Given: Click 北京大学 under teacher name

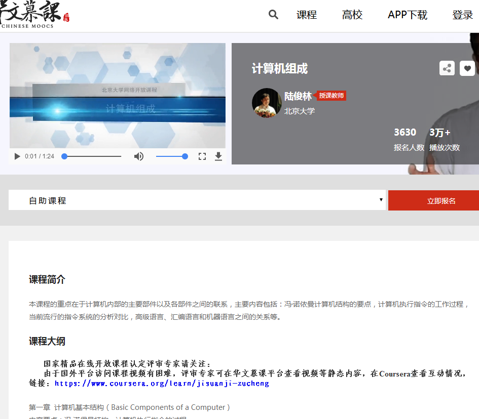Looking at the screenshot, I should point(300,111).
